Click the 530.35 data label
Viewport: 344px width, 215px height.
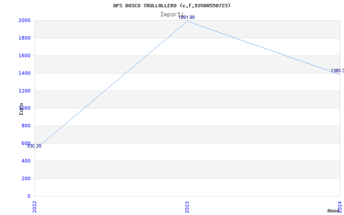click(34, 146)
